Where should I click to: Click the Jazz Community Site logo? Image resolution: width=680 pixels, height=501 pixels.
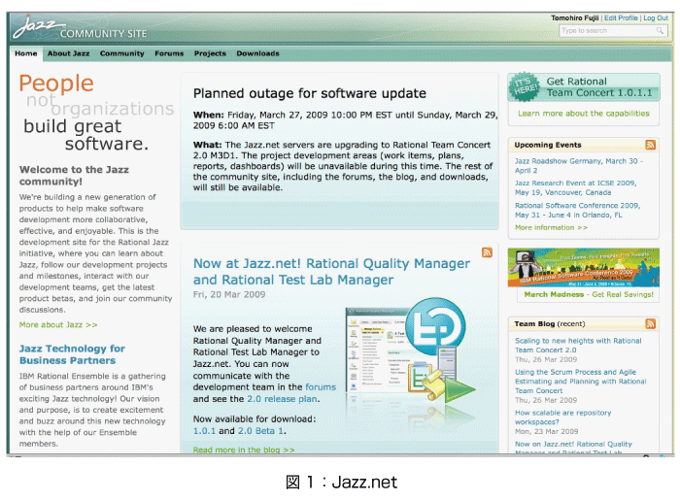80,28
